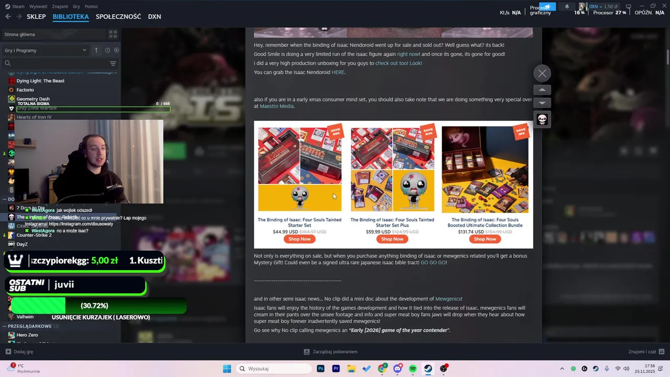This screenshot has height=377, width=670.
Task: Expand the Gry i Programy filter dropdown
Action: pos(46,50)
